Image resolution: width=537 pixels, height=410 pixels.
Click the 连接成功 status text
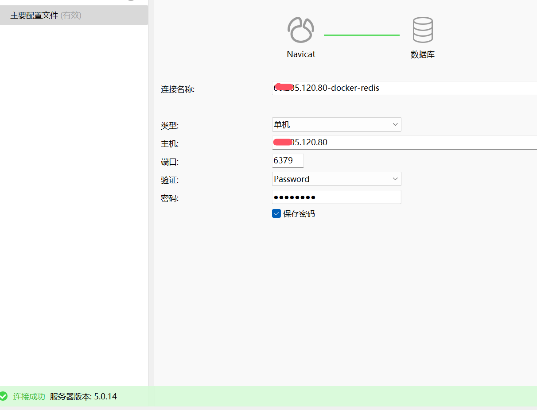coord(29,396)
